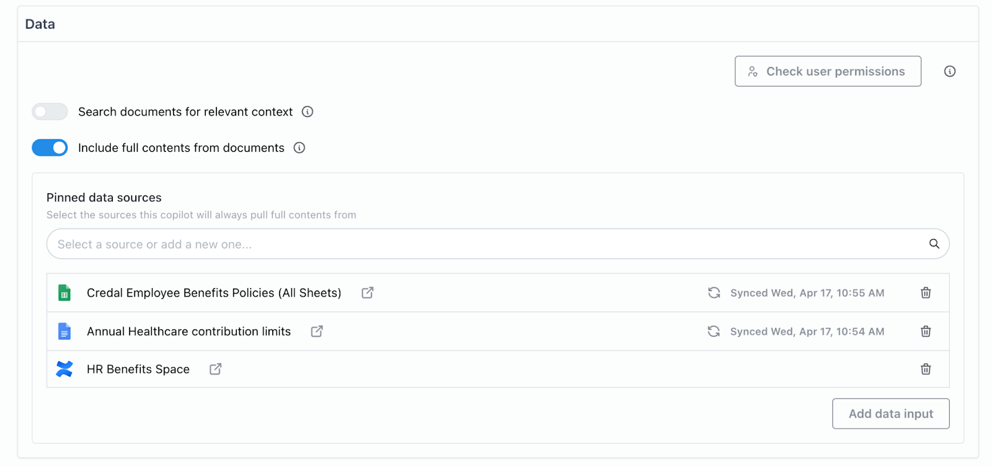Show info for Search documents option

[x=308, y=111]
